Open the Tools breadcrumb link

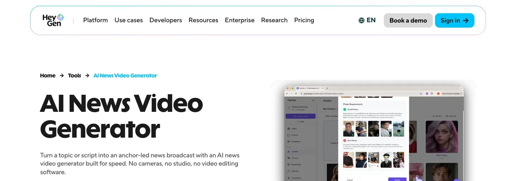[75, 76]
